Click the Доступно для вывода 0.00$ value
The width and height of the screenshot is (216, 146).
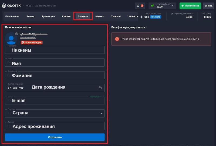[189, 17]
